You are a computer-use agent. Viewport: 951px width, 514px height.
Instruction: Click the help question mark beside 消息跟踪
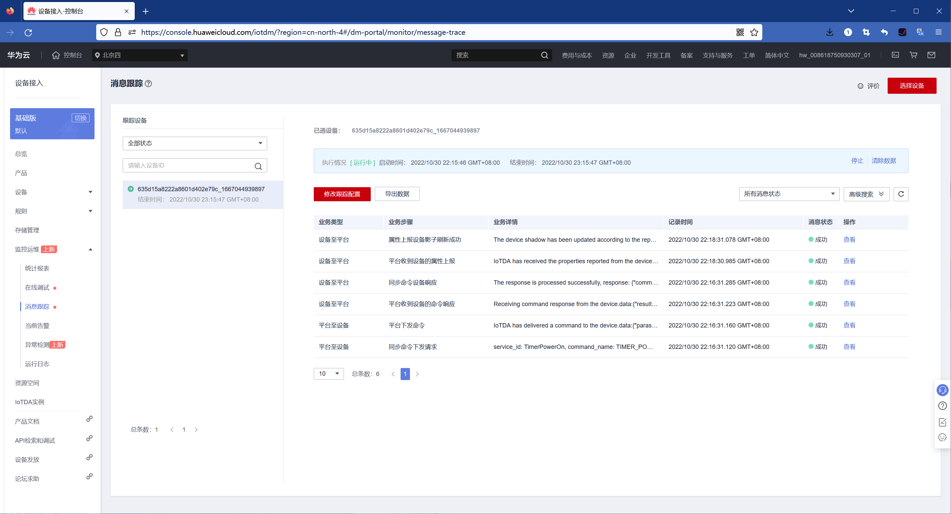coord(148,84)
